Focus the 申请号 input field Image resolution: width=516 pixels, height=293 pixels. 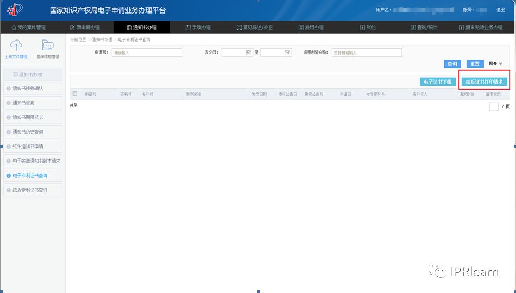tap(147, 52)
